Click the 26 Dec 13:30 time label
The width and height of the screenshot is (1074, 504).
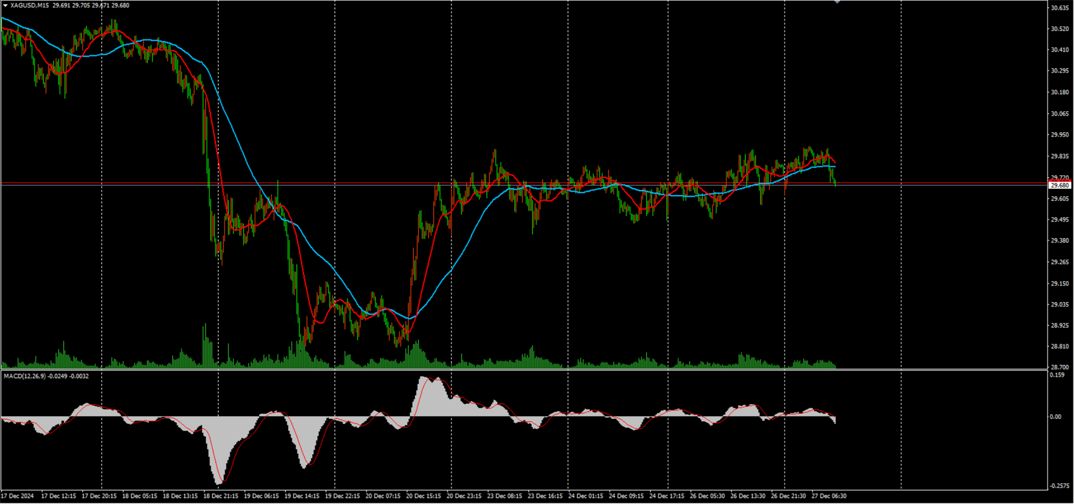coord(748,496)
